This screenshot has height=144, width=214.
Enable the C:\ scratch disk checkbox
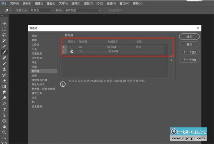pos(72,47)
